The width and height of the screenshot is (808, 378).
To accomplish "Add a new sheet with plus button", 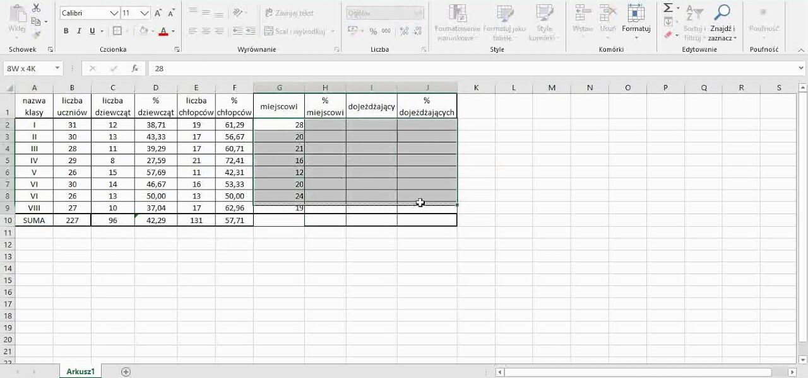I will pos(126,372).
